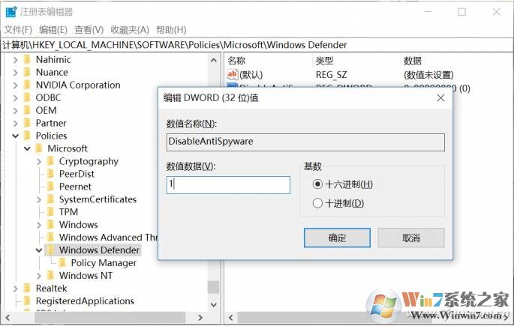Viewport: 514px width, 326px height.
Task: Expand the Nahimic key
Action: pyautogui.click(x=15, y=60)
